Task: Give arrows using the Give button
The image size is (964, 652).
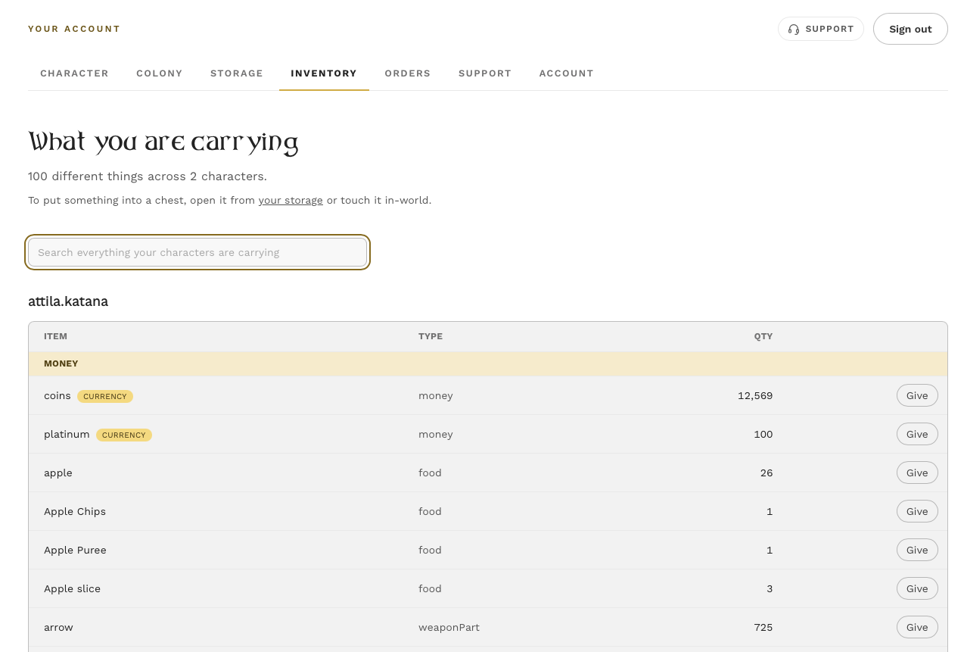Action: point(917,627)
